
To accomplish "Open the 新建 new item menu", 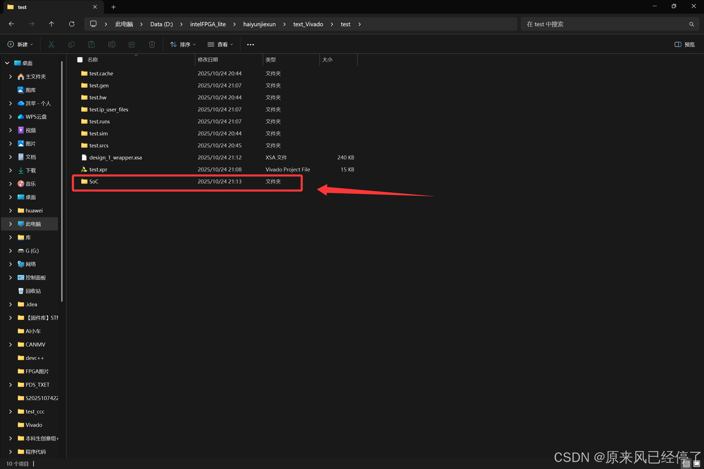I will click(x=20, y=44).
